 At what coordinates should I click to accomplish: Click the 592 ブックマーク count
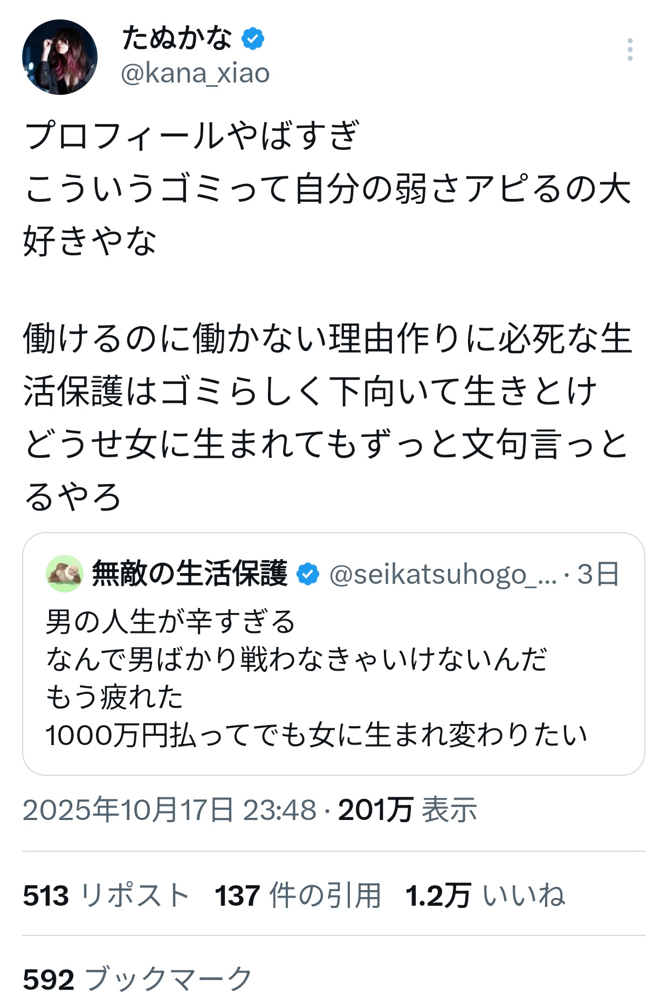point(137,979)
